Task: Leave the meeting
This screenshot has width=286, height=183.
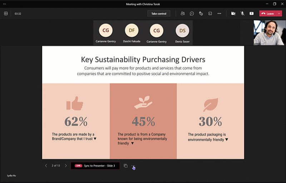Action: (267, 14)
